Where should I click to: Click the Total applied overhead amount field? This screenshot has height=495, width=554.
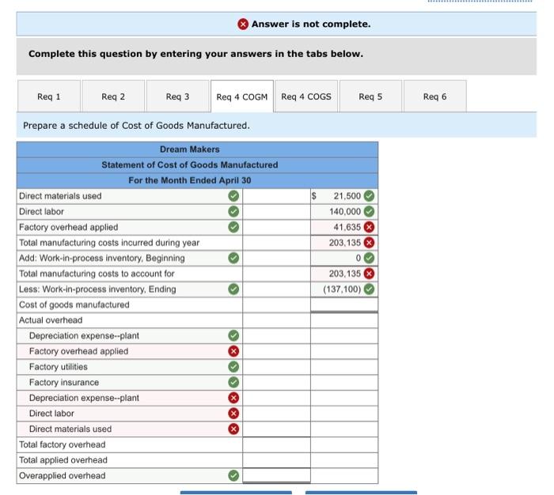[x=277, y=459]
